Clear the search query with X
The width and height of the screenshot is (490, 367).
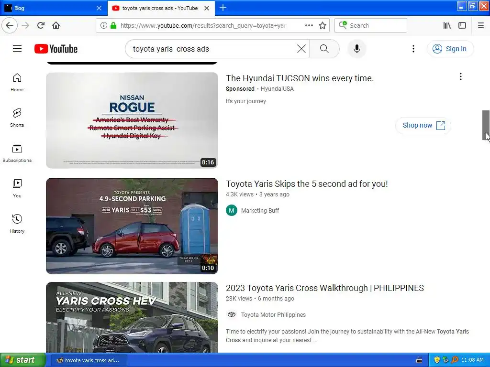(x=301, y=49)
